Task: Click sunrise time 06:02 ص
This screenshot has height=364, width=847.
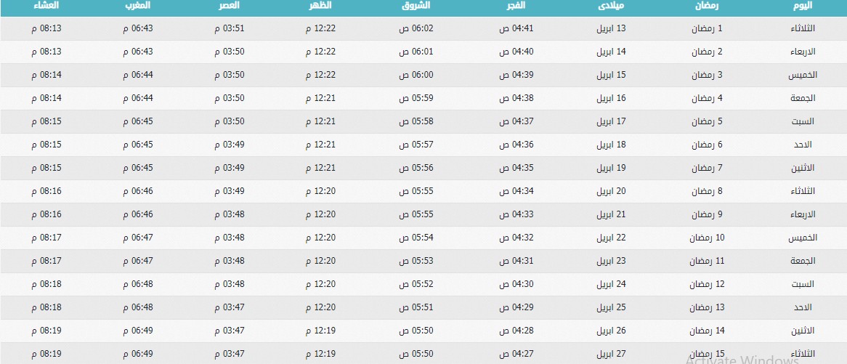Action: 416,28
